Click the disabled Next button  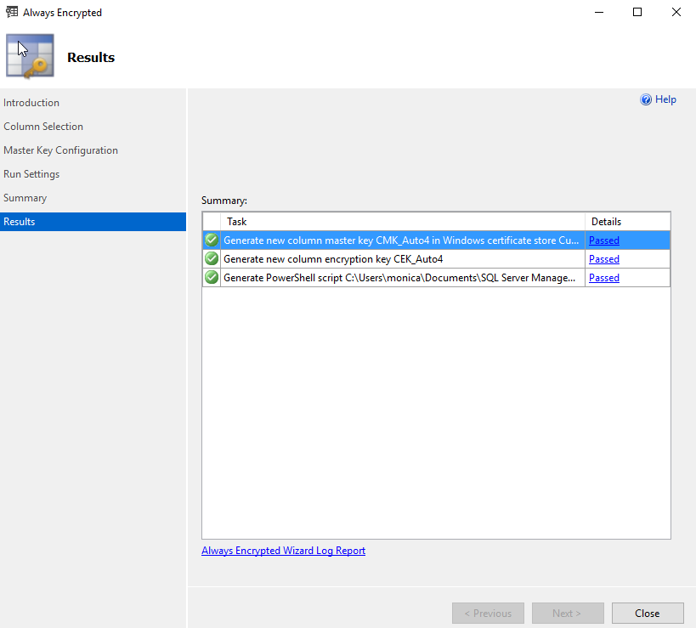(x=568, y=613)
